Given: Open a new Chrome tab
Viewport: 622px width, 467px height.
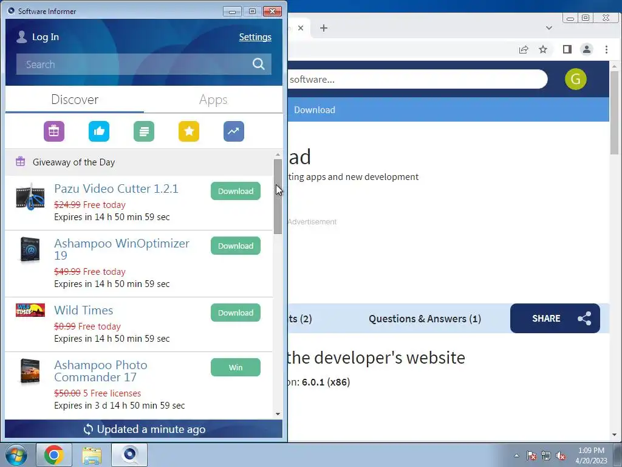Looking at the screenshot, I should pos(324,28).
